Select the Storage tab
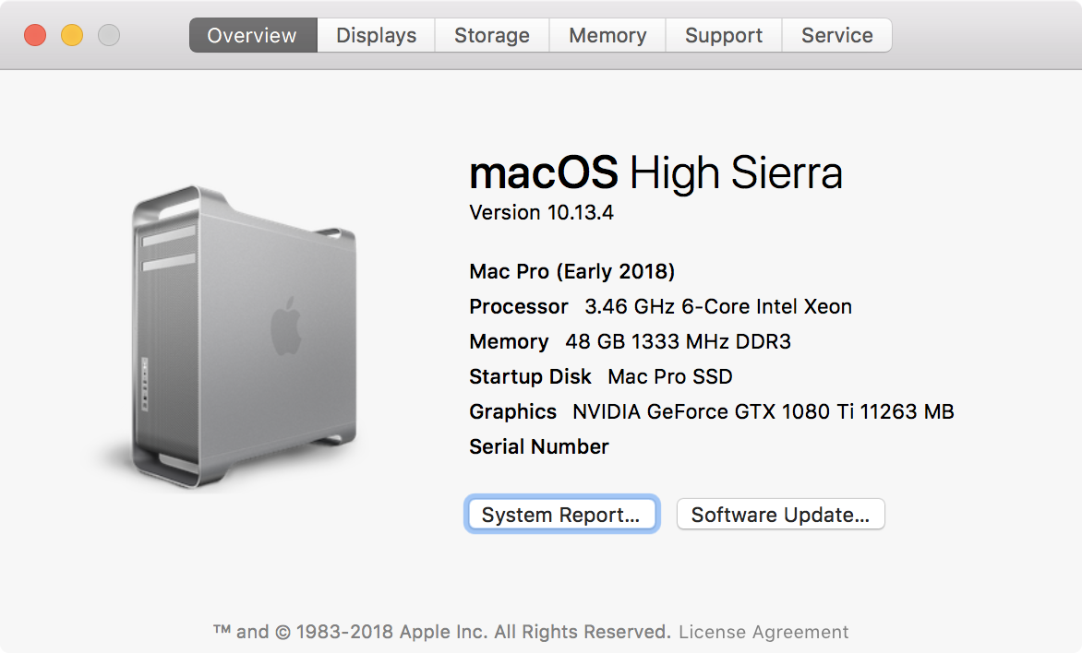Image resolution: width=1082 pixels, height=653 pixels. [x=492, y=36]
